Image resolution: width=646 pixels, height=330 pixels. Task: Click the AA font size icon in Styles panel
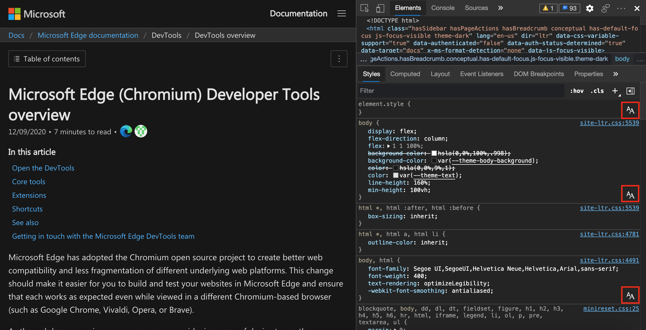pos(631,109)
